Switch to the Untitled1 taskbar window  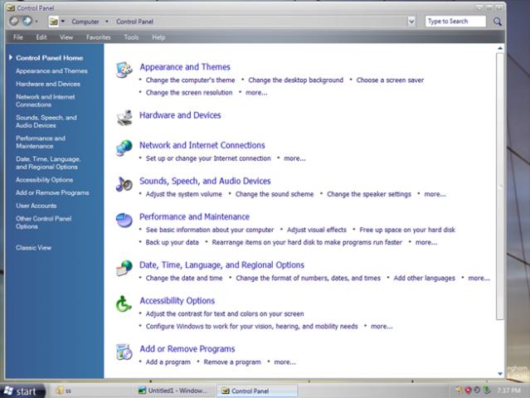coord(175,391)
